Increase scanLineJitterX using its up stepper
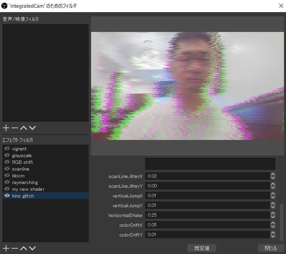Viewport: 286px width, 254px height. pyautogui.click(x=273, y=175)
